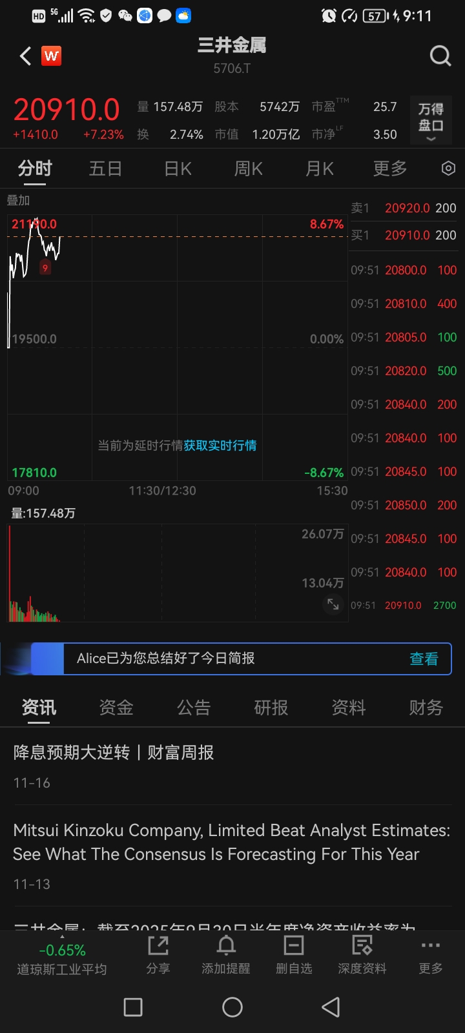Tap 查看 on Alice daily briefing banner
Image resolution: width=465 pixels, height=1033 pixels.
(424, 659)
